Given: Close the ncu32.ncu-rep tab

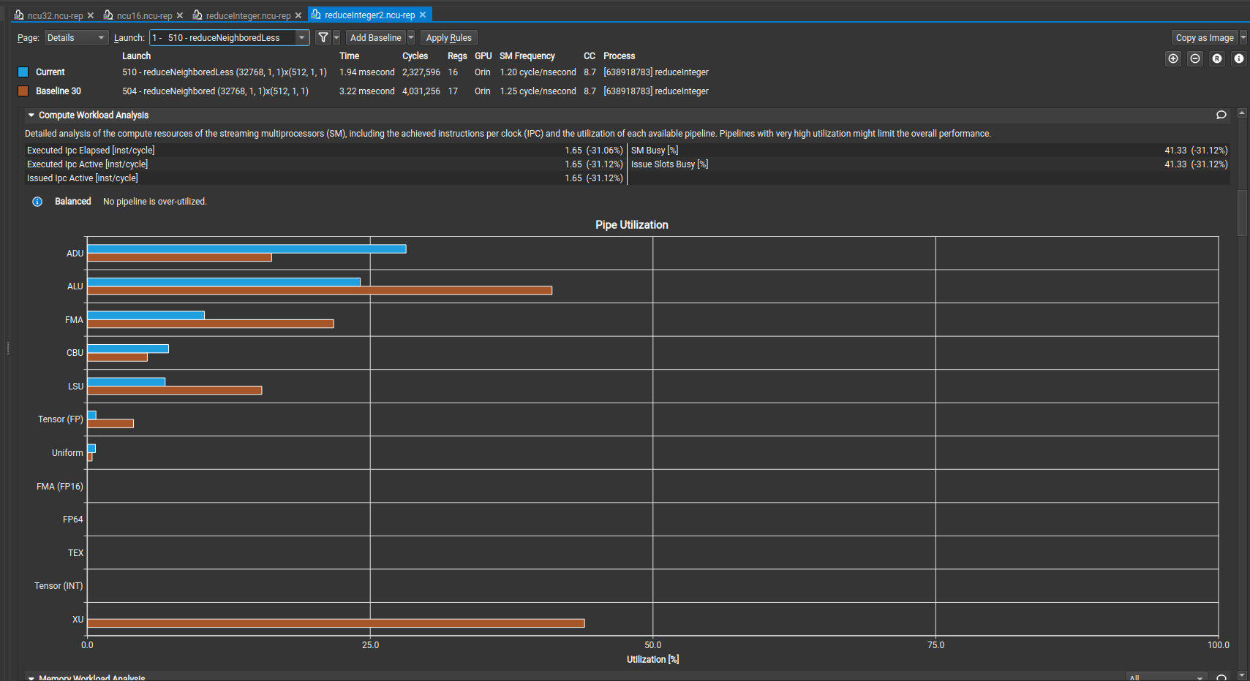Looking at the screenshot, I should pyautogui.click(x=91, y=15).
